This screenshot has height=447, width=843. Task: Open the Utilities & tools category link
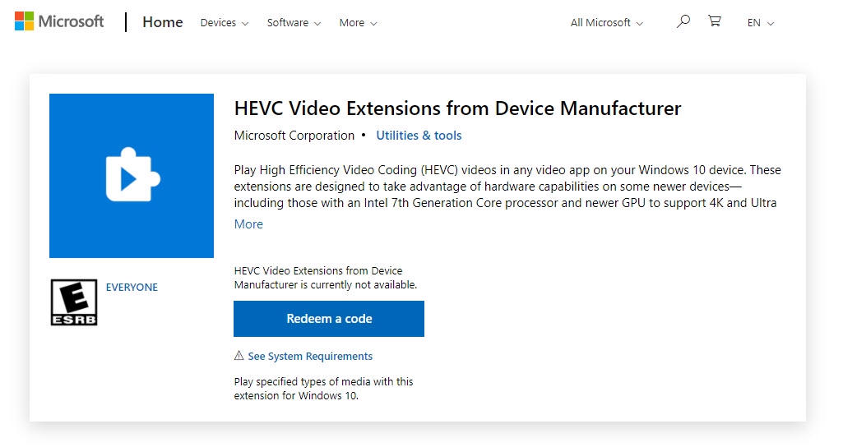419,136
